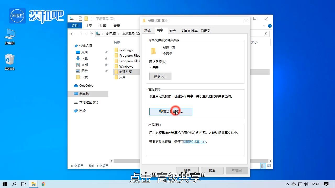Click the volume icon in the system tray
The height and width of the screenshot is (188, 335).
(306, 184)
